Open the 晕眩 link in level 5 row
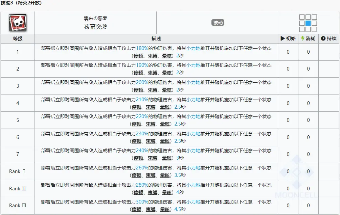Screen dimensions: 340x215 [x=165, y=124]
